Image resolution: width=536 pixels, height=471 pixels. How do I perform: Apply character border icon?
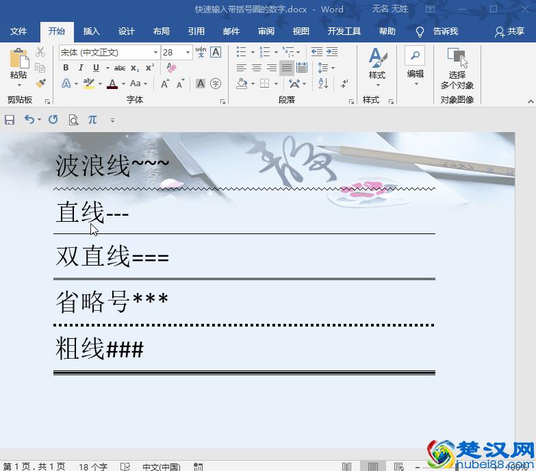[x=216, y=52]
